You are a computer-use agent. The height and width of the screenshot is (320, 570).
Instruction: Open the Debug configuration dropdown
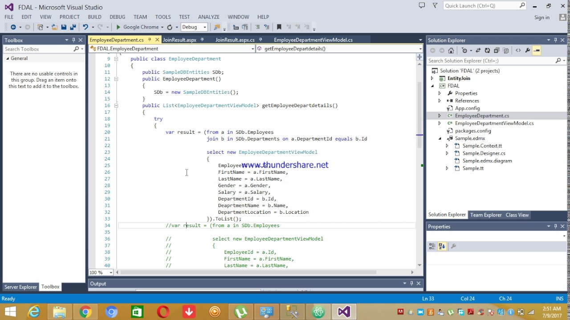tap(205, 27)
